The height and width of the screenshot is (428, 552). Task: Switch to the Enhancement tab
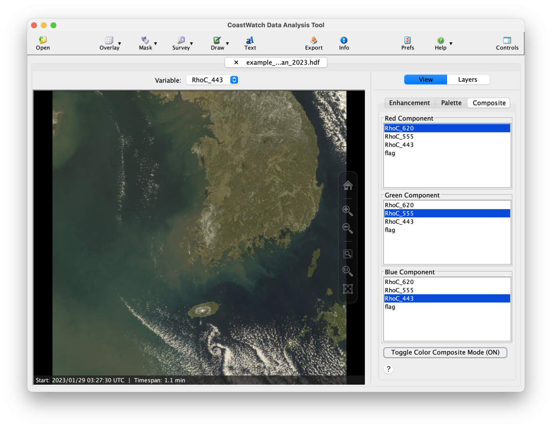pos(409,103)
